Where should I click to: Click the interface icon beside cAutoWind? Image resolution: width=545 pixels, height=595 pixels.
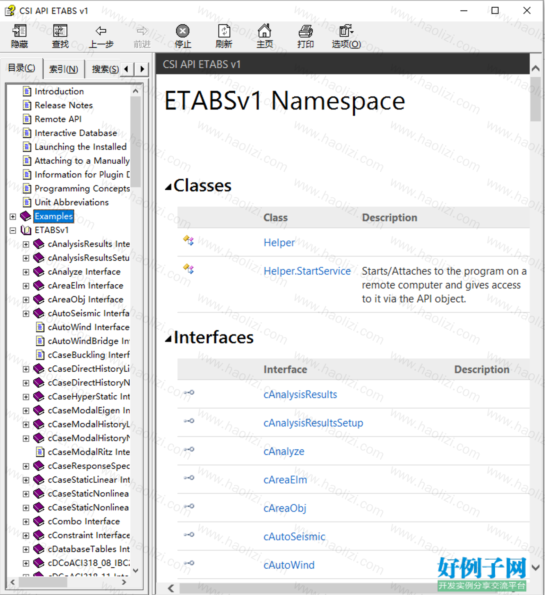[x=189, y=563]
